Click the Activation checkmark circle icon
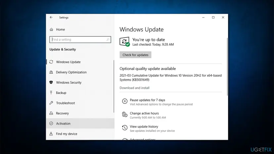Viewport: 274px width, 154px height. click(51, 124)
